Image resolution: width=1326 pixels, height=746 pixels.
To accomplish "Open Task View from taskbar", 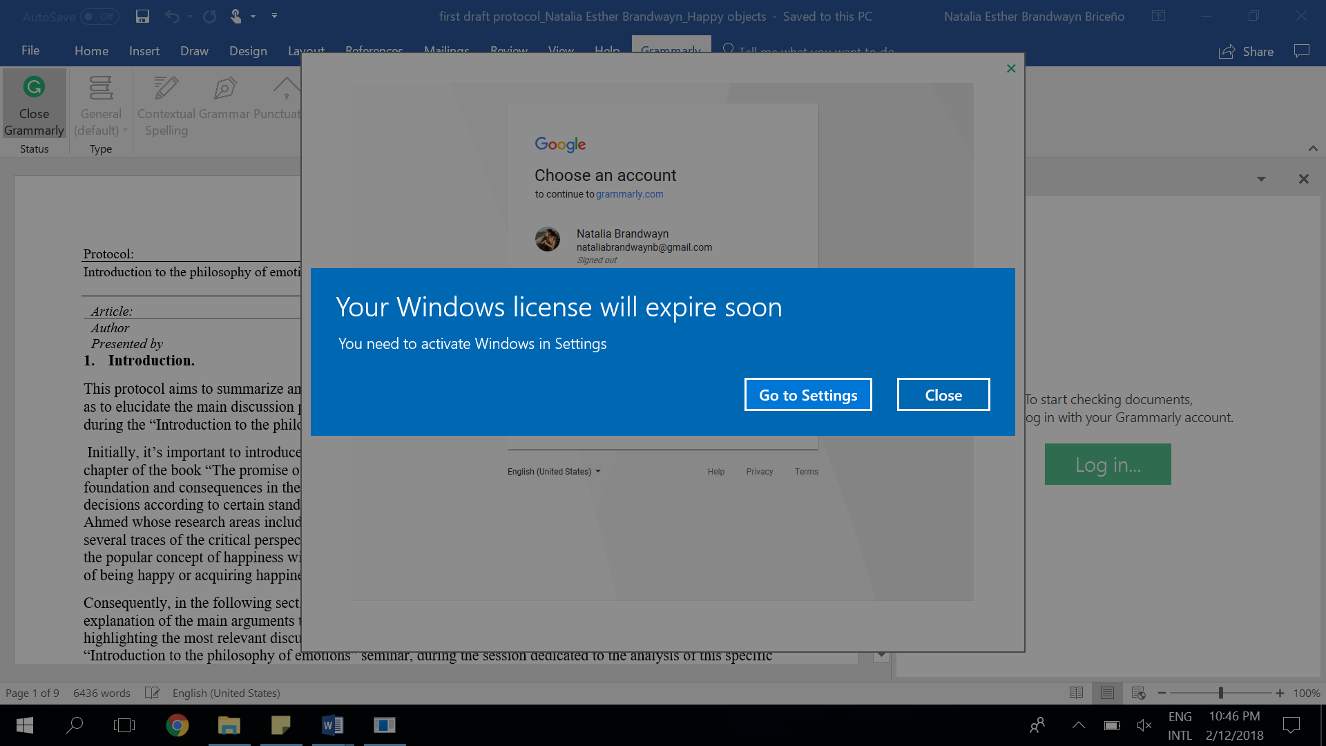I will coord(124,725).
